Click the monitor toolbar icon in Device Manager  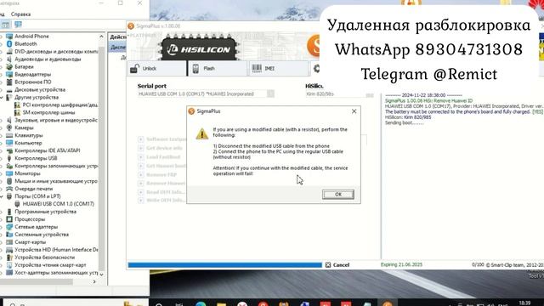pos(18,25)
